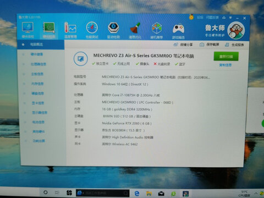Select 显卡信息 in the sidebar
The height and width of the screenshot is (198, 264).
pos(38,103)
